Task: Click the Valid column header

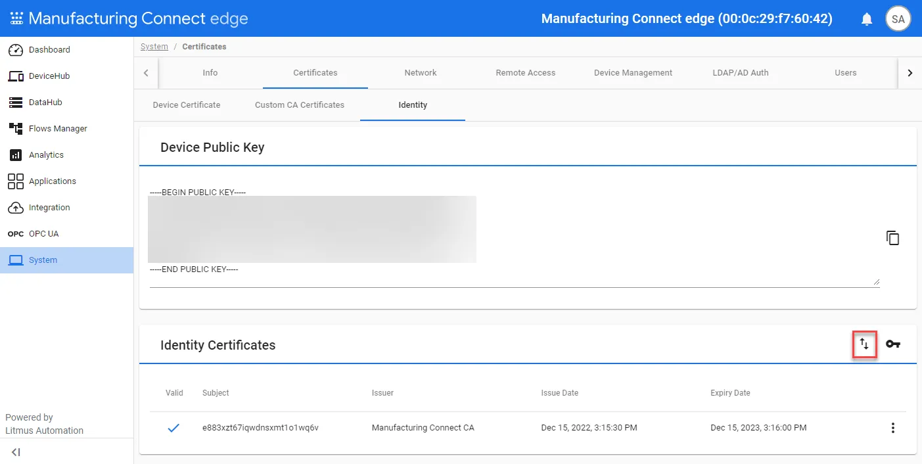Action: tap(174, 393)
